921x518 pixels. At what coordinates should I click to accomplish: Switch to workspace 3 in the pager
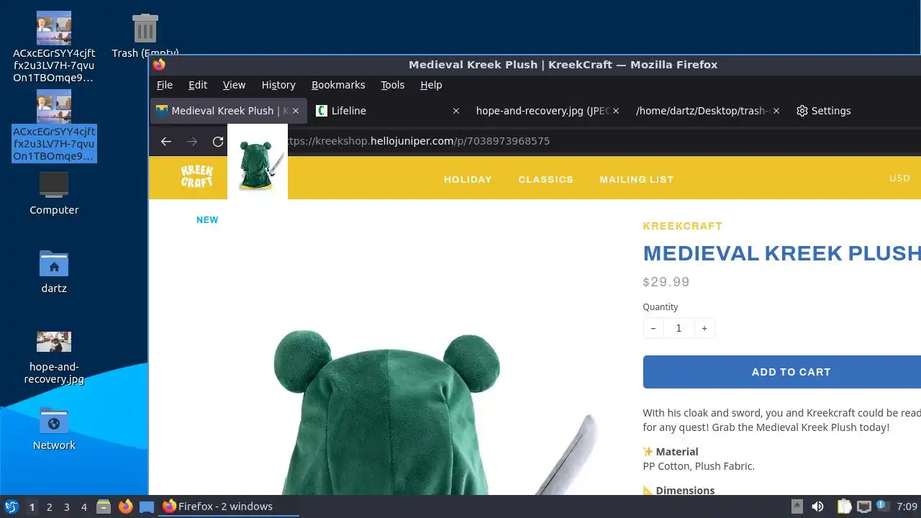click(x=66, y=506)
